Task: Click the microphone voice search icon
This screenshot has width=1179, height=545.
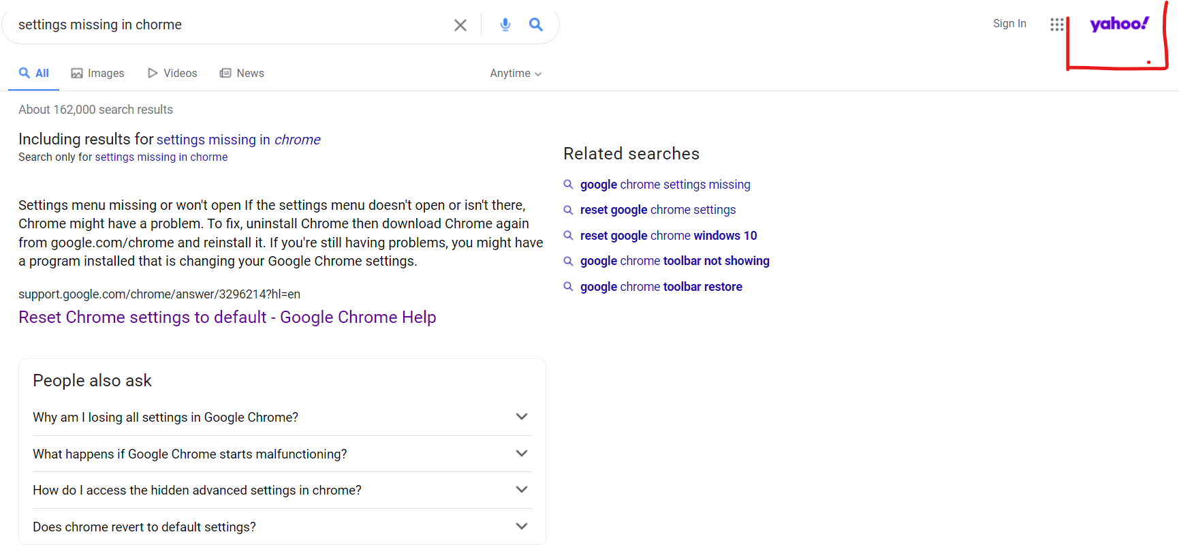Action: (x=505, y=25)
